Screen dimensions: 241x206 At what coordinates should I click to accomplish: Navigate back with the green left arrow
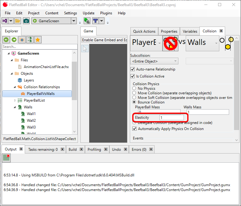[6, 40]
